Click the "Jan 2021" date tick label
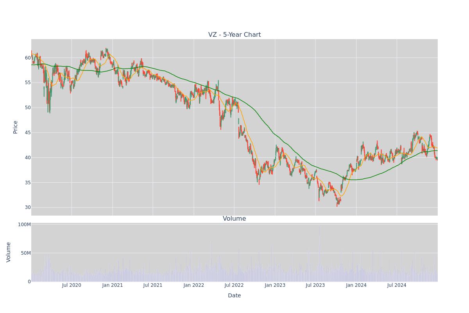The width and height of the screenshot is (469, 313). tap(113, 285)
